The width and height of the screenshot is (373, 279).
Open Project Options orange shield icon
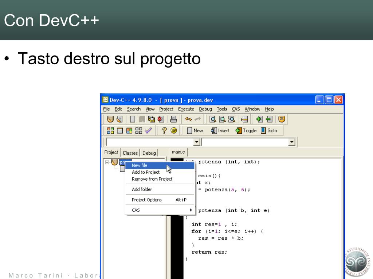(282, 119)
